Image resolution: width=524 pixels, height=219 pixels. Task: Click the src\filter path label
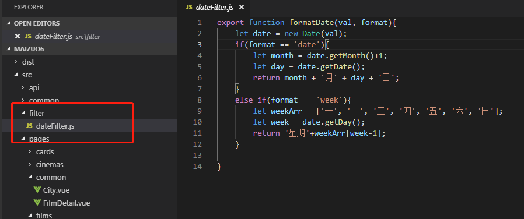pyautogui.click(x=88, y=37)
